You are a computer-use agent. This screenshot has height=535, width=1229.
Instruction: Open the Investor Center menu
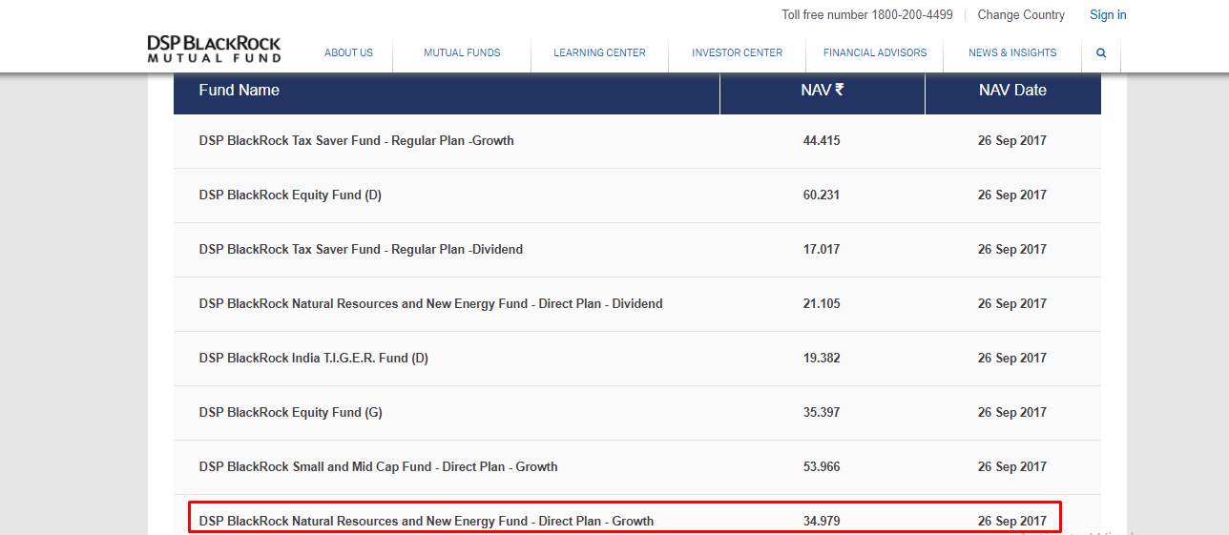tap(737, 53)
